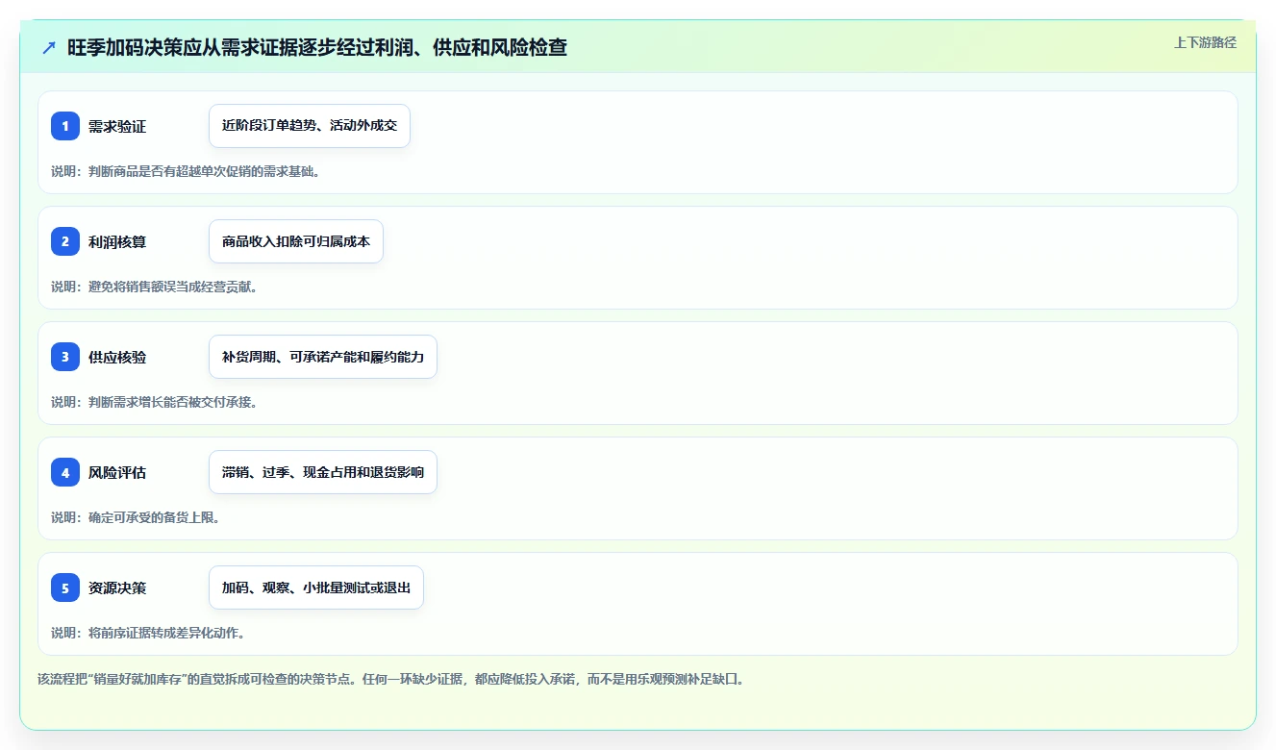Click the 商品收入扣除可归属成本 chip
The width and height of the screenshot is (1276, 750).
(x=296, y=241)
